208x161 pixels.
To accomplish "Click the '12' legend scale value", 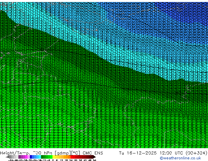I will [61, 160].
